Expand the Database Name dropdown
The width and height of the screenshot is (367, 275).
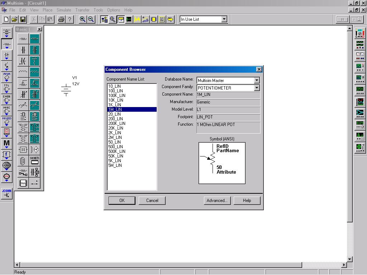coord(257,80)
